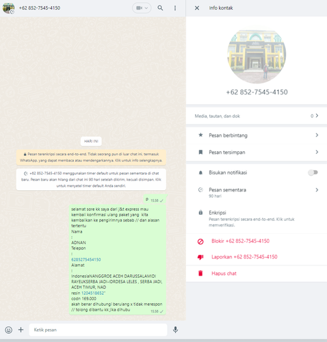Screen dimensions: 327x342
Task: Click phone number under profile photo
Action: 257,92
